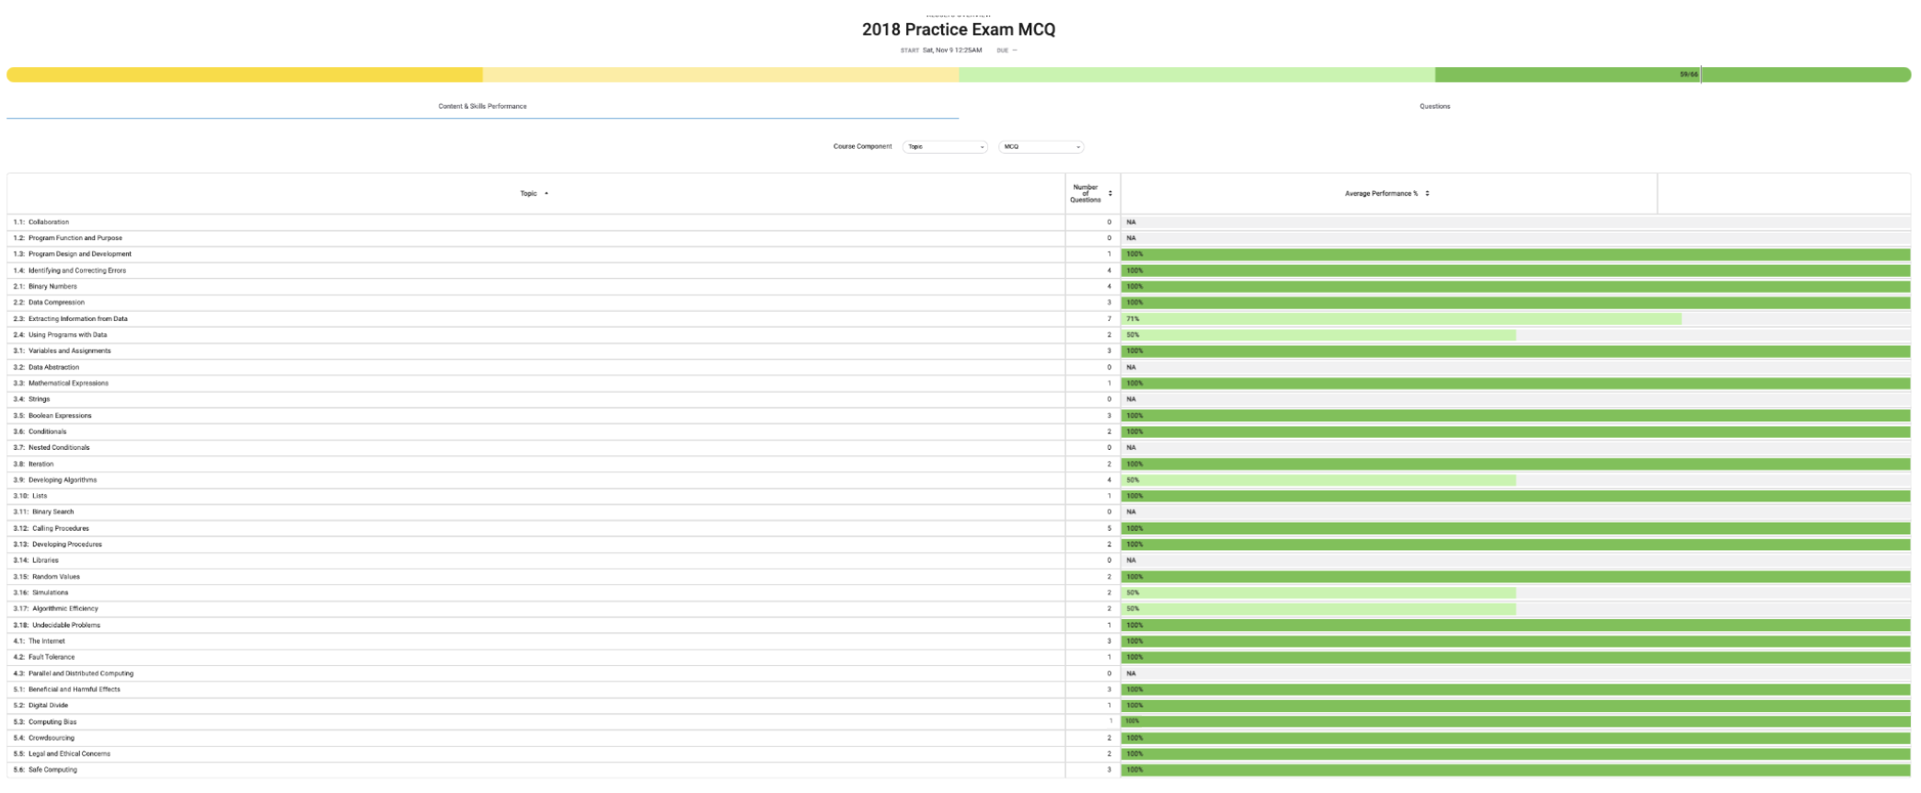This screenshot has height=793, width=1921.
Task: Select the 1.1: Collaboration topic row
Action: coord(40,222)
